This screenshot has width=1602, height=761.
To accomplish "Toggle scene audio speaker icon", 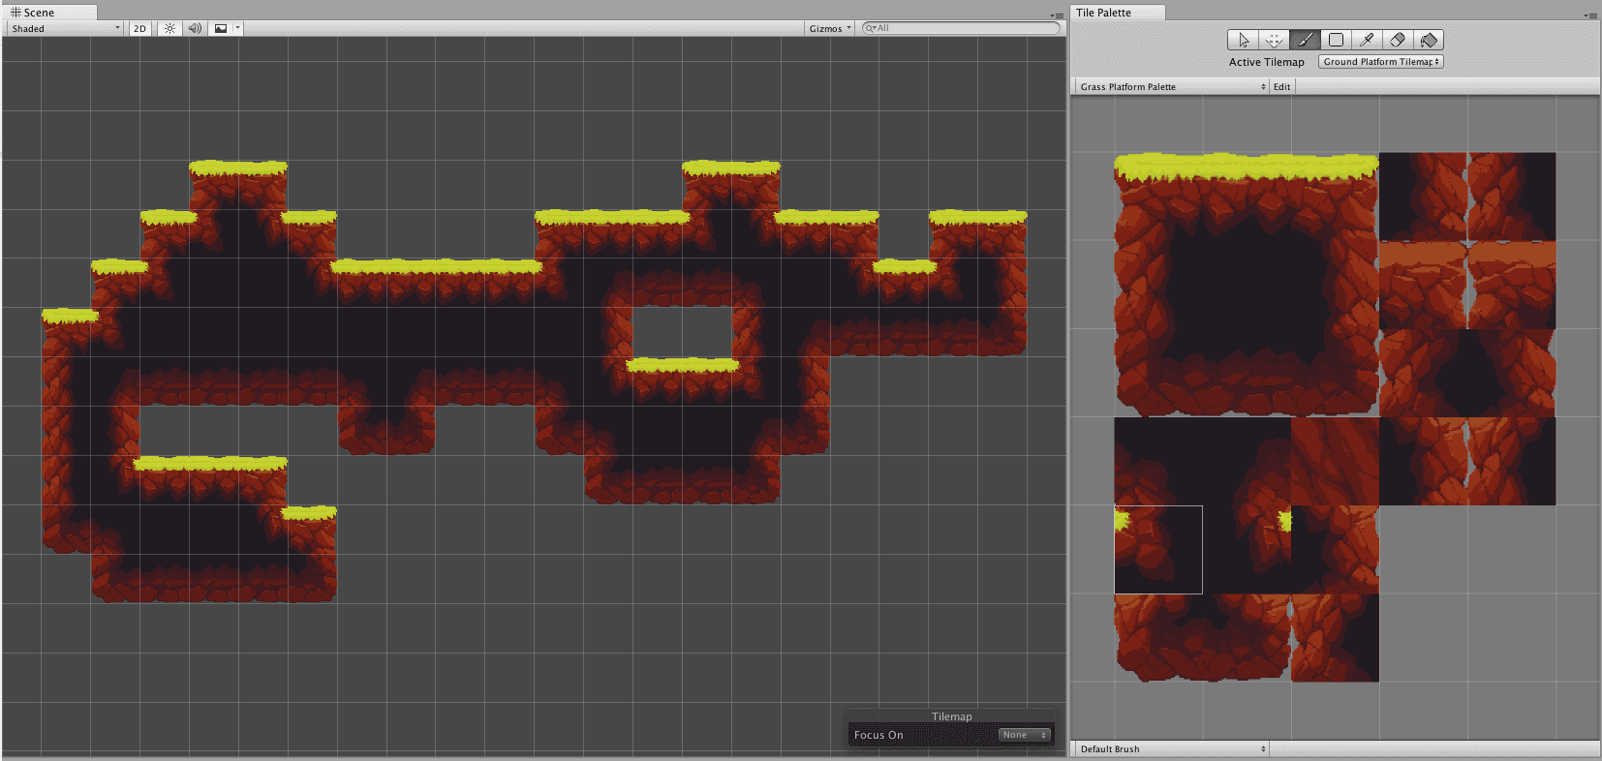I will tap(195, 29).
